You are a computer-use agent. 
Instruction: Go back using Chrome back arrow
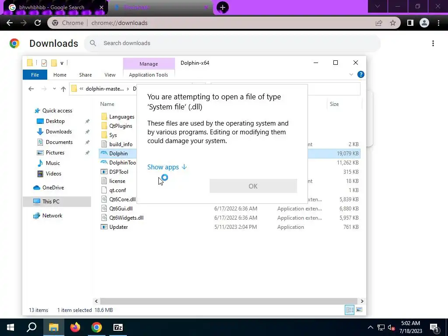coord(10,23)
